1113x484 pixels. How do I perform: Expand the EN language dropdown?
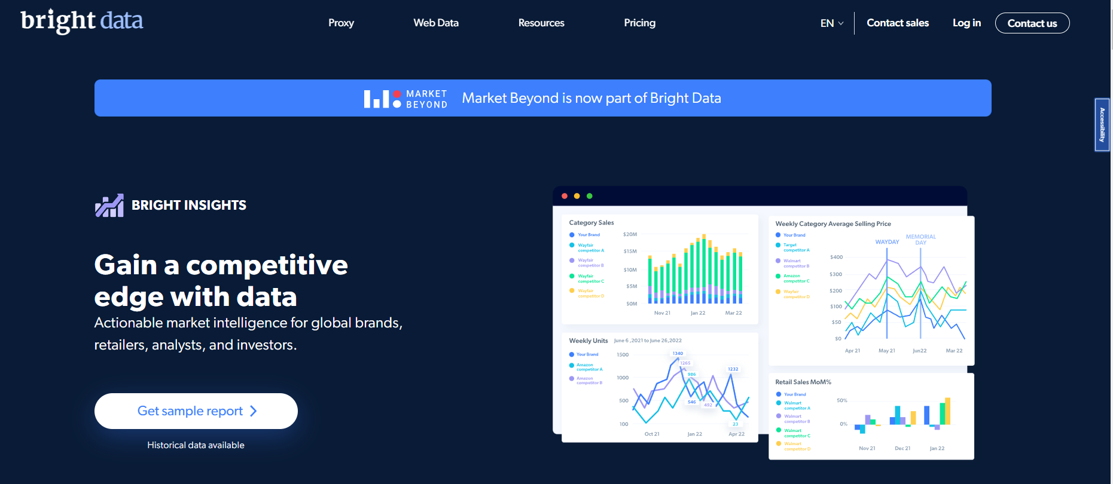click(832, 23)
